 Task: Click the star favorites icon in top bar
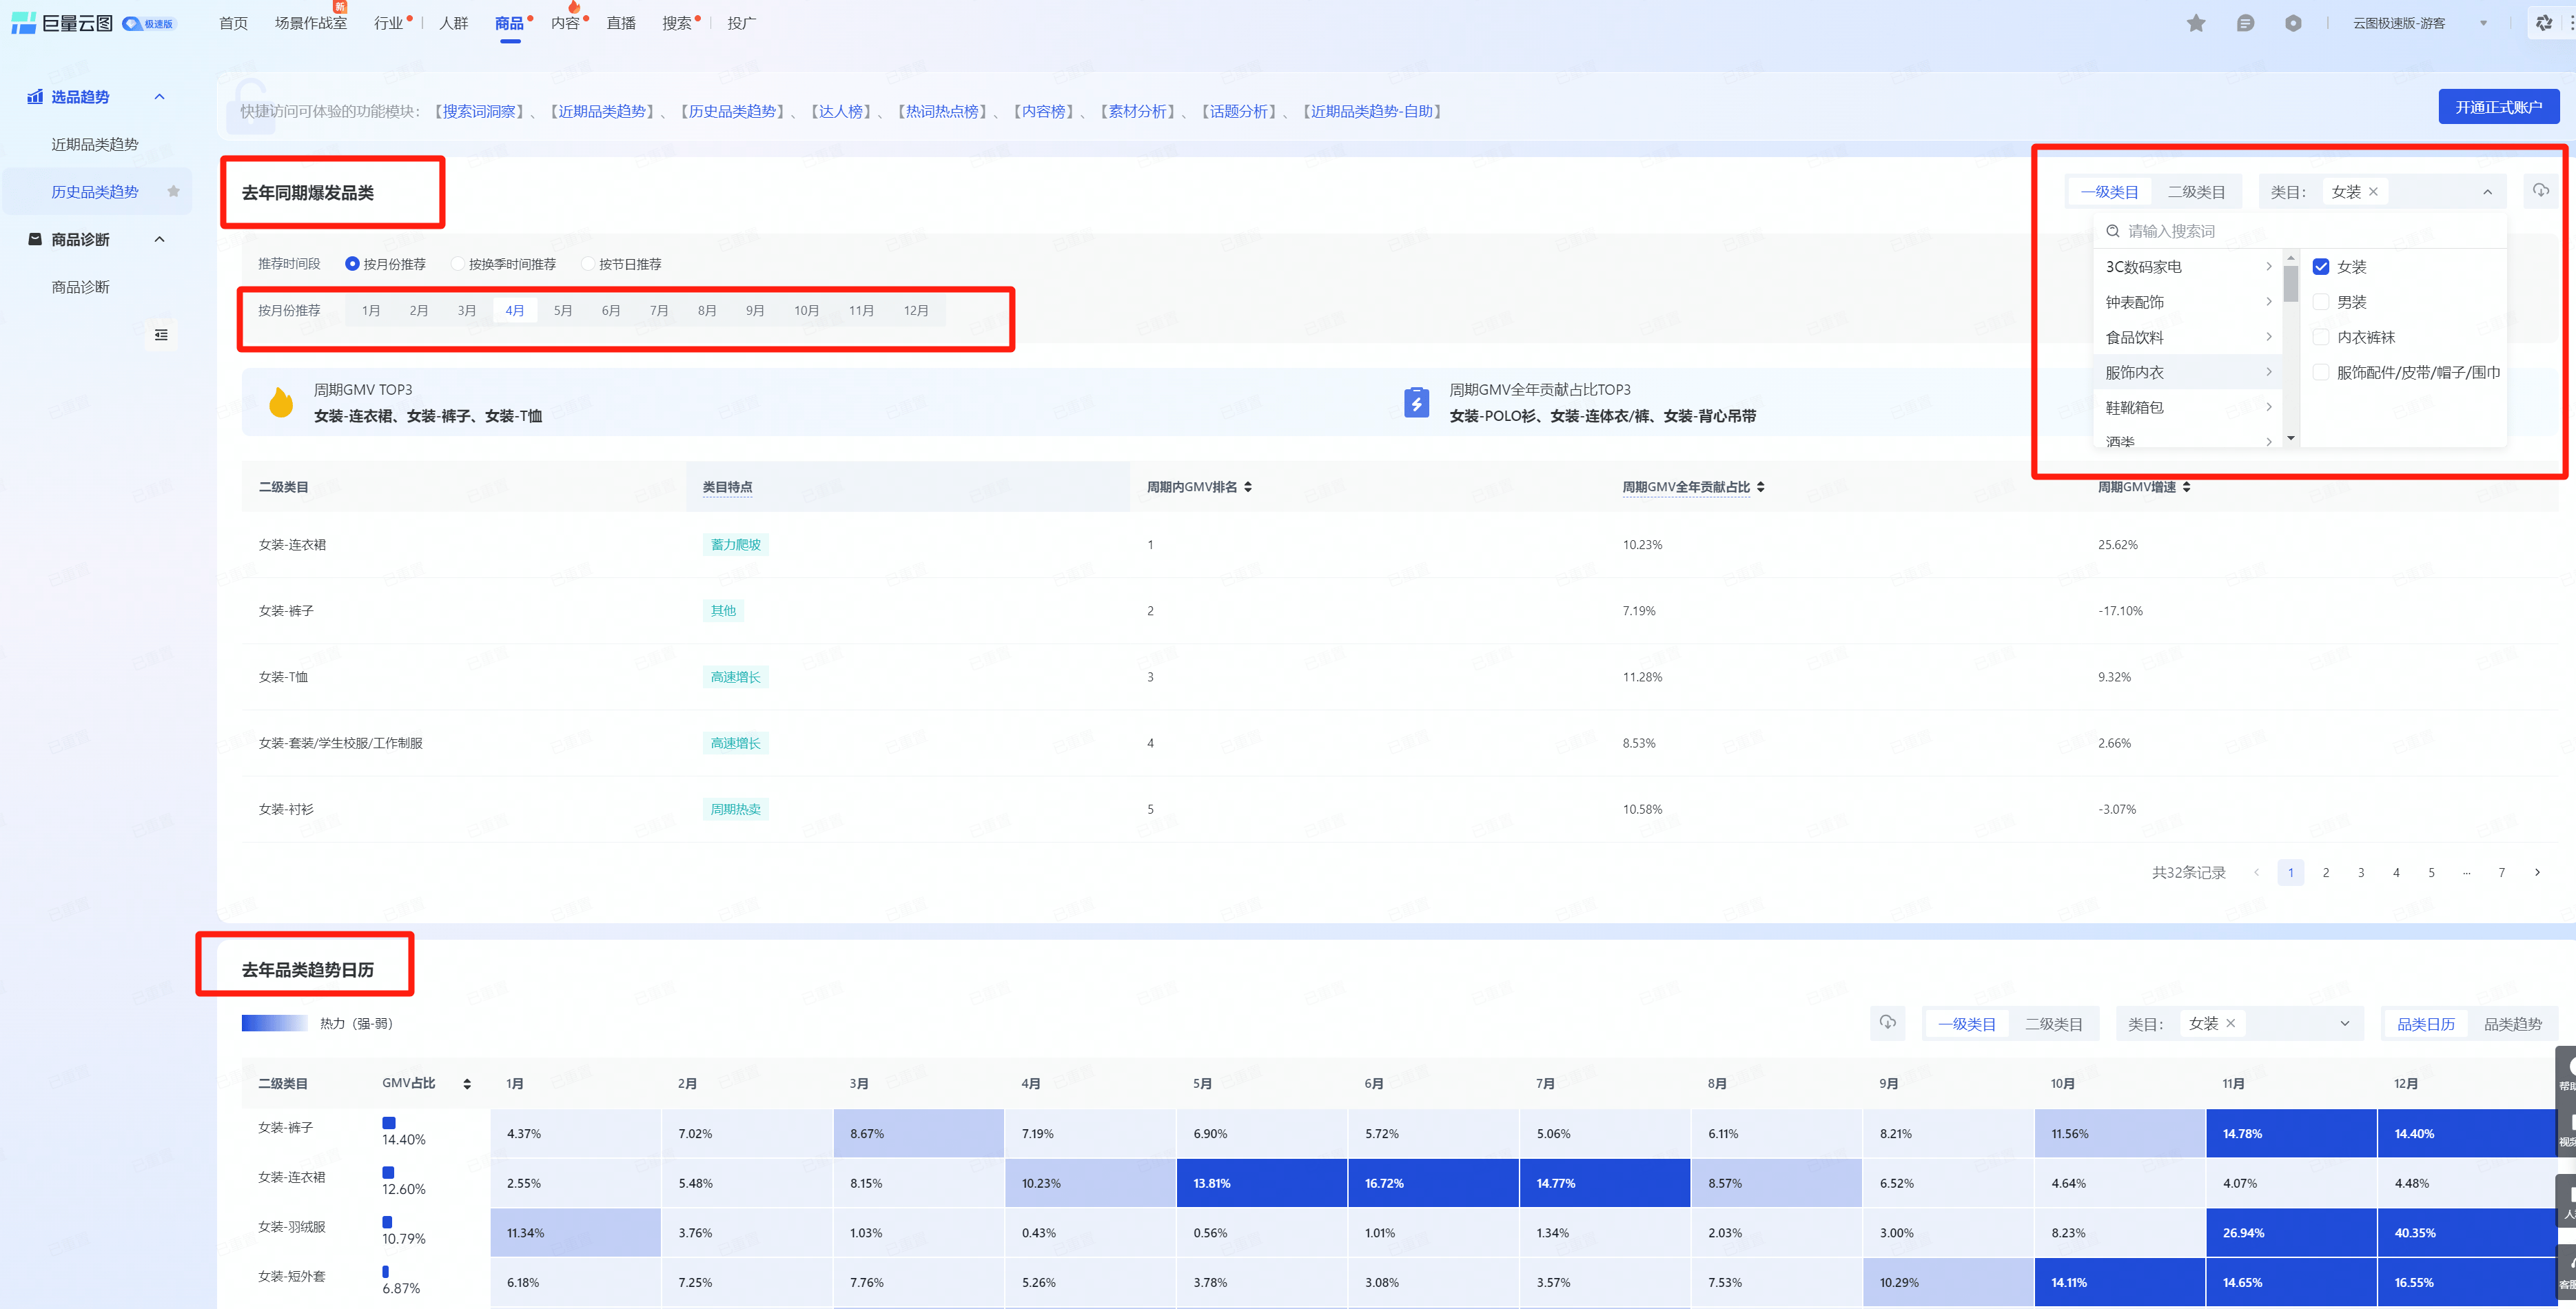pyautogui.click(x=2196, y=23)
